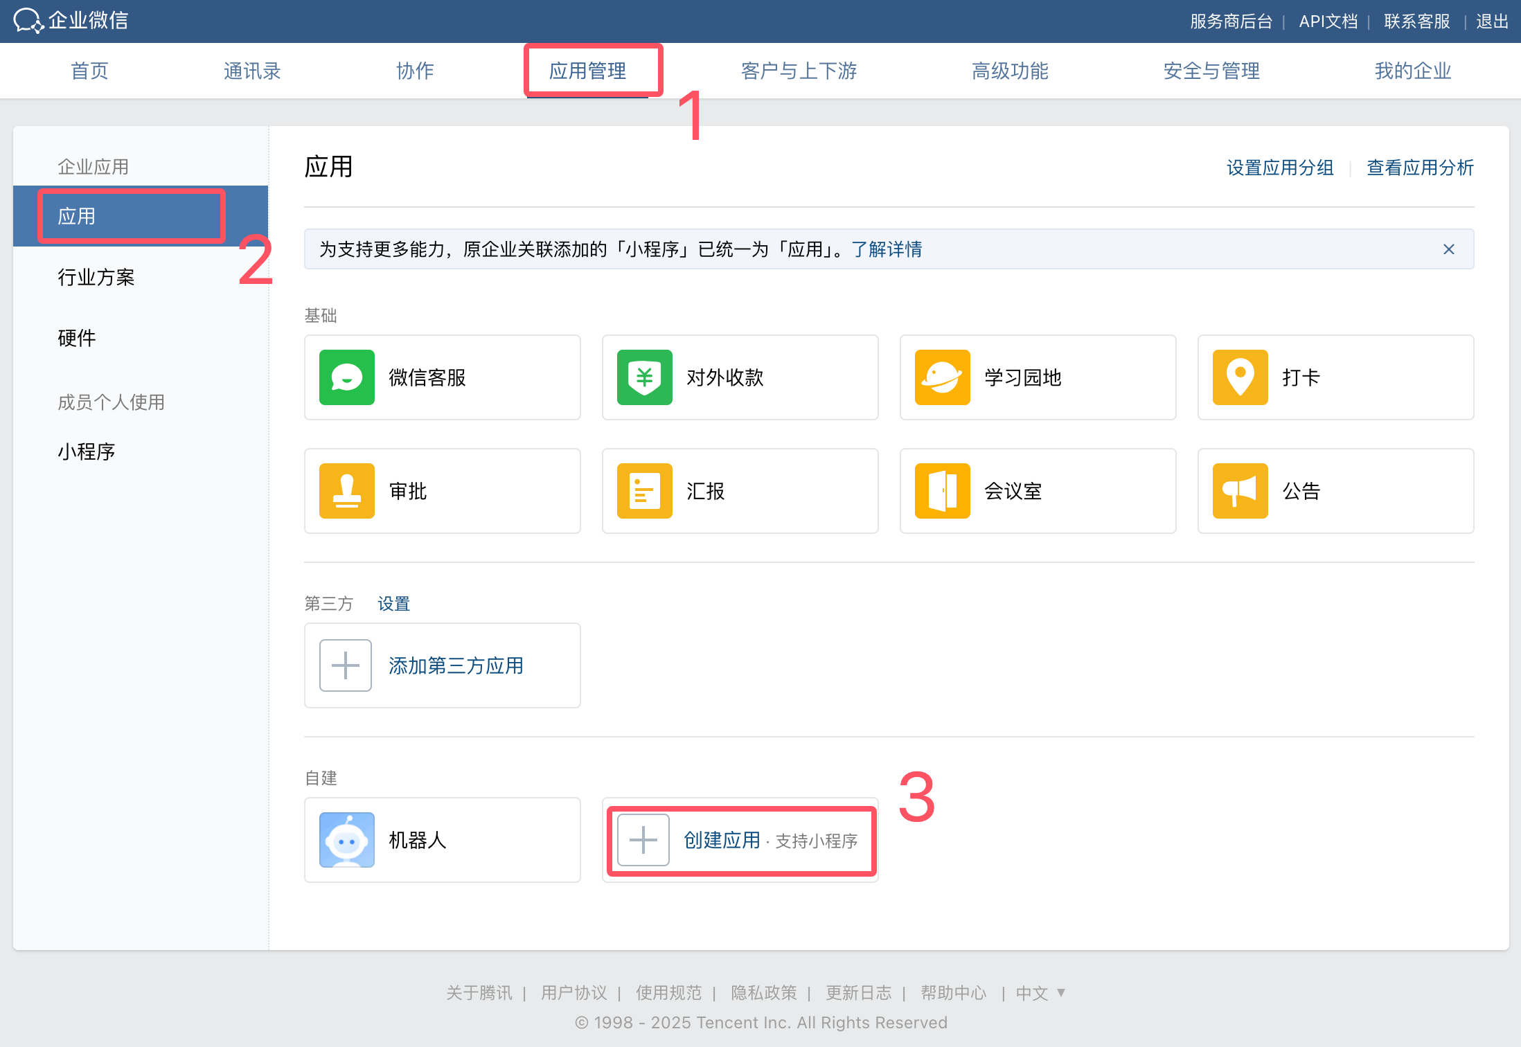
Task: Click the 了解详情 link
Action: [x=887, y=249]
